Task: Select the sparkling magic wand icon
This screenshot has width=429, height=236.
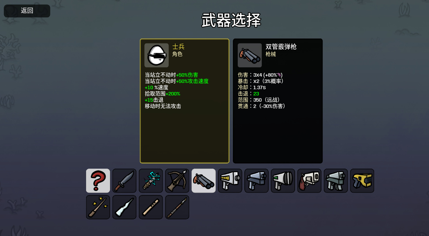Action: tap(98, 207)
